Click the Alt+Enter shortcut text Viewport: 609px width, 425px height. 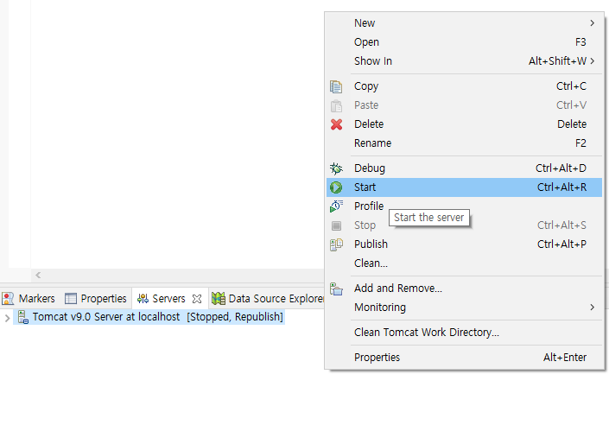[x=565, y=358]
